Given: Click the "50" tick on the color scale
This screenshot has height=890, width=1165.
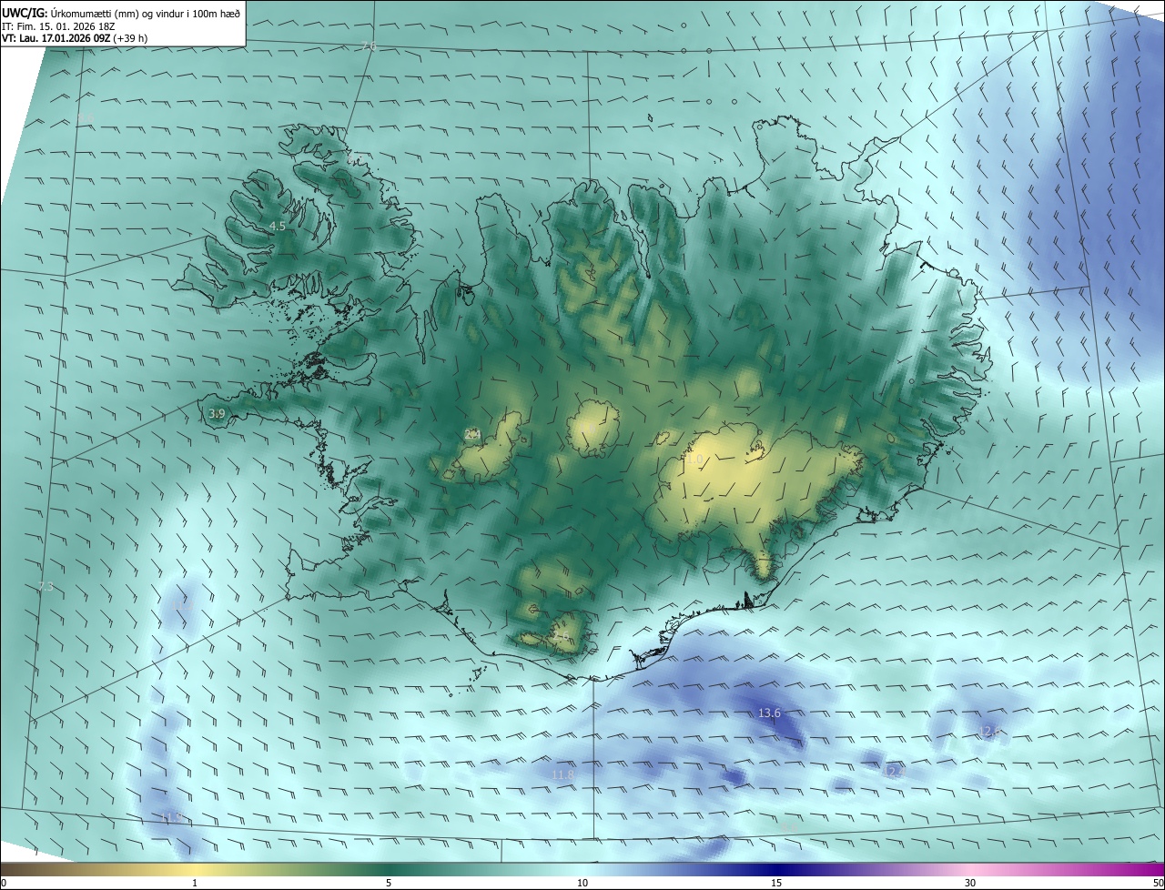Looking at the screenshot, I should (1158, 883).
